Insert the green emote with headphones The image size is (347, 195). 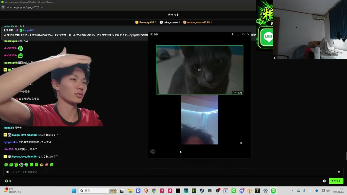click(x=26, y=165)
